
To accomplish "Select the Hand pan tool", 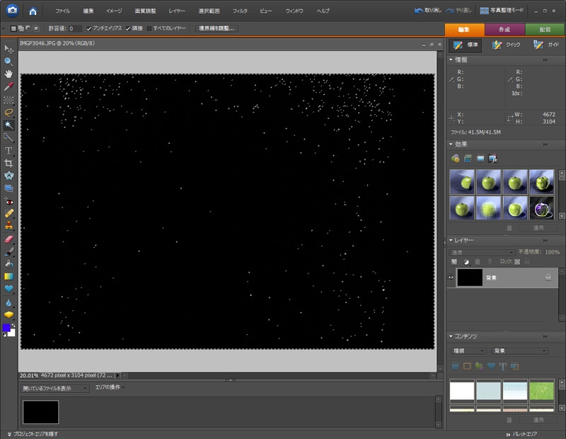I will tap(8, 74).
